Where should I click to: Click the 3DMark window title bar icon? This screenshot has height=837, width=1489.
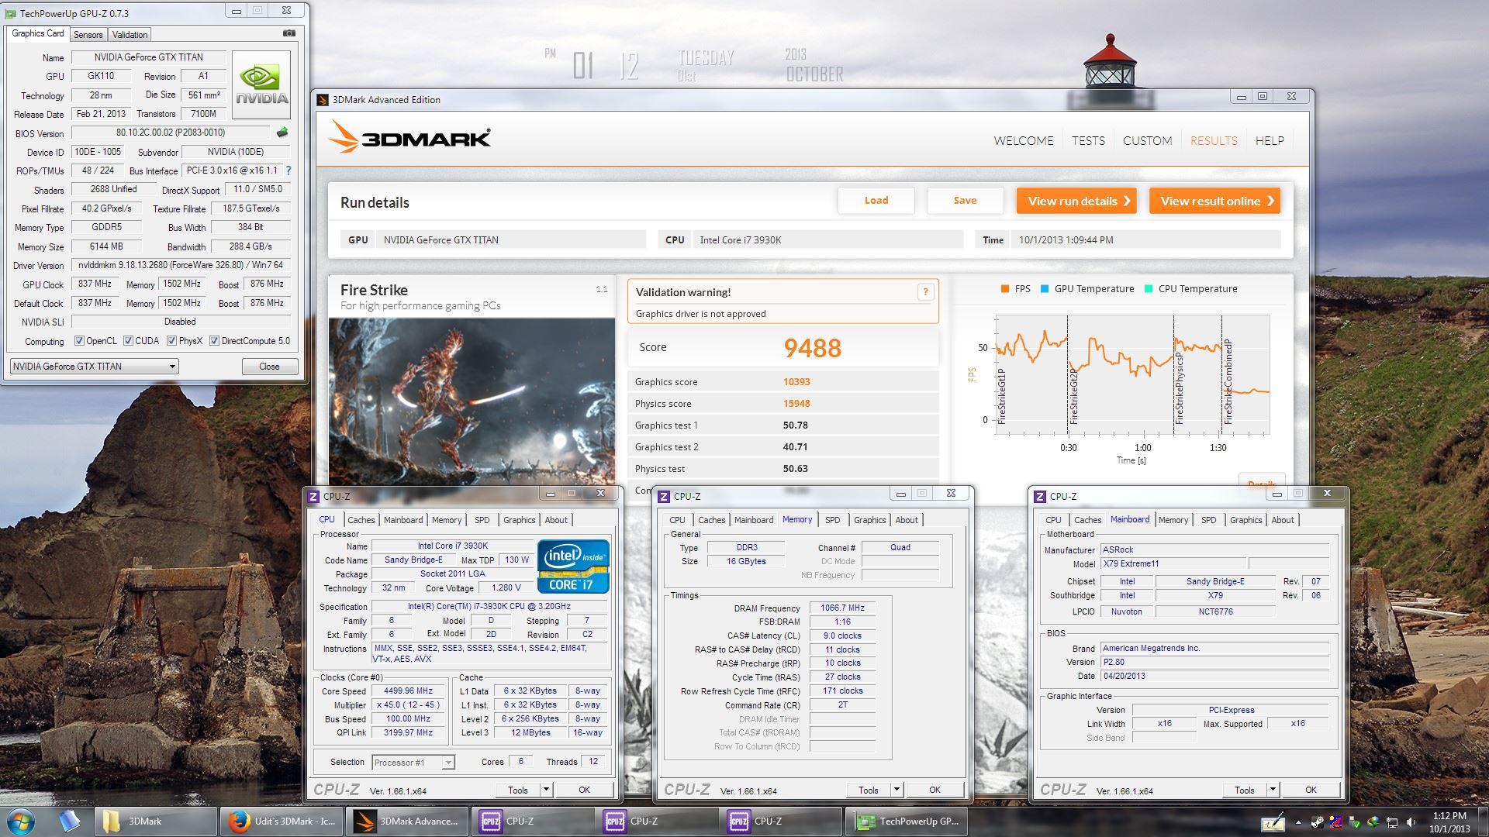click(x=323, y=99)
